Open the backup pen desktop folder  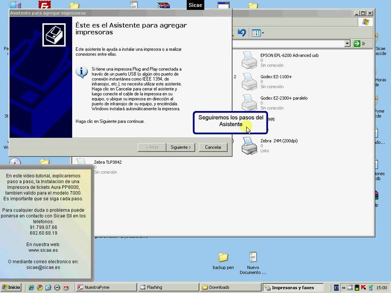pos(223,261)
